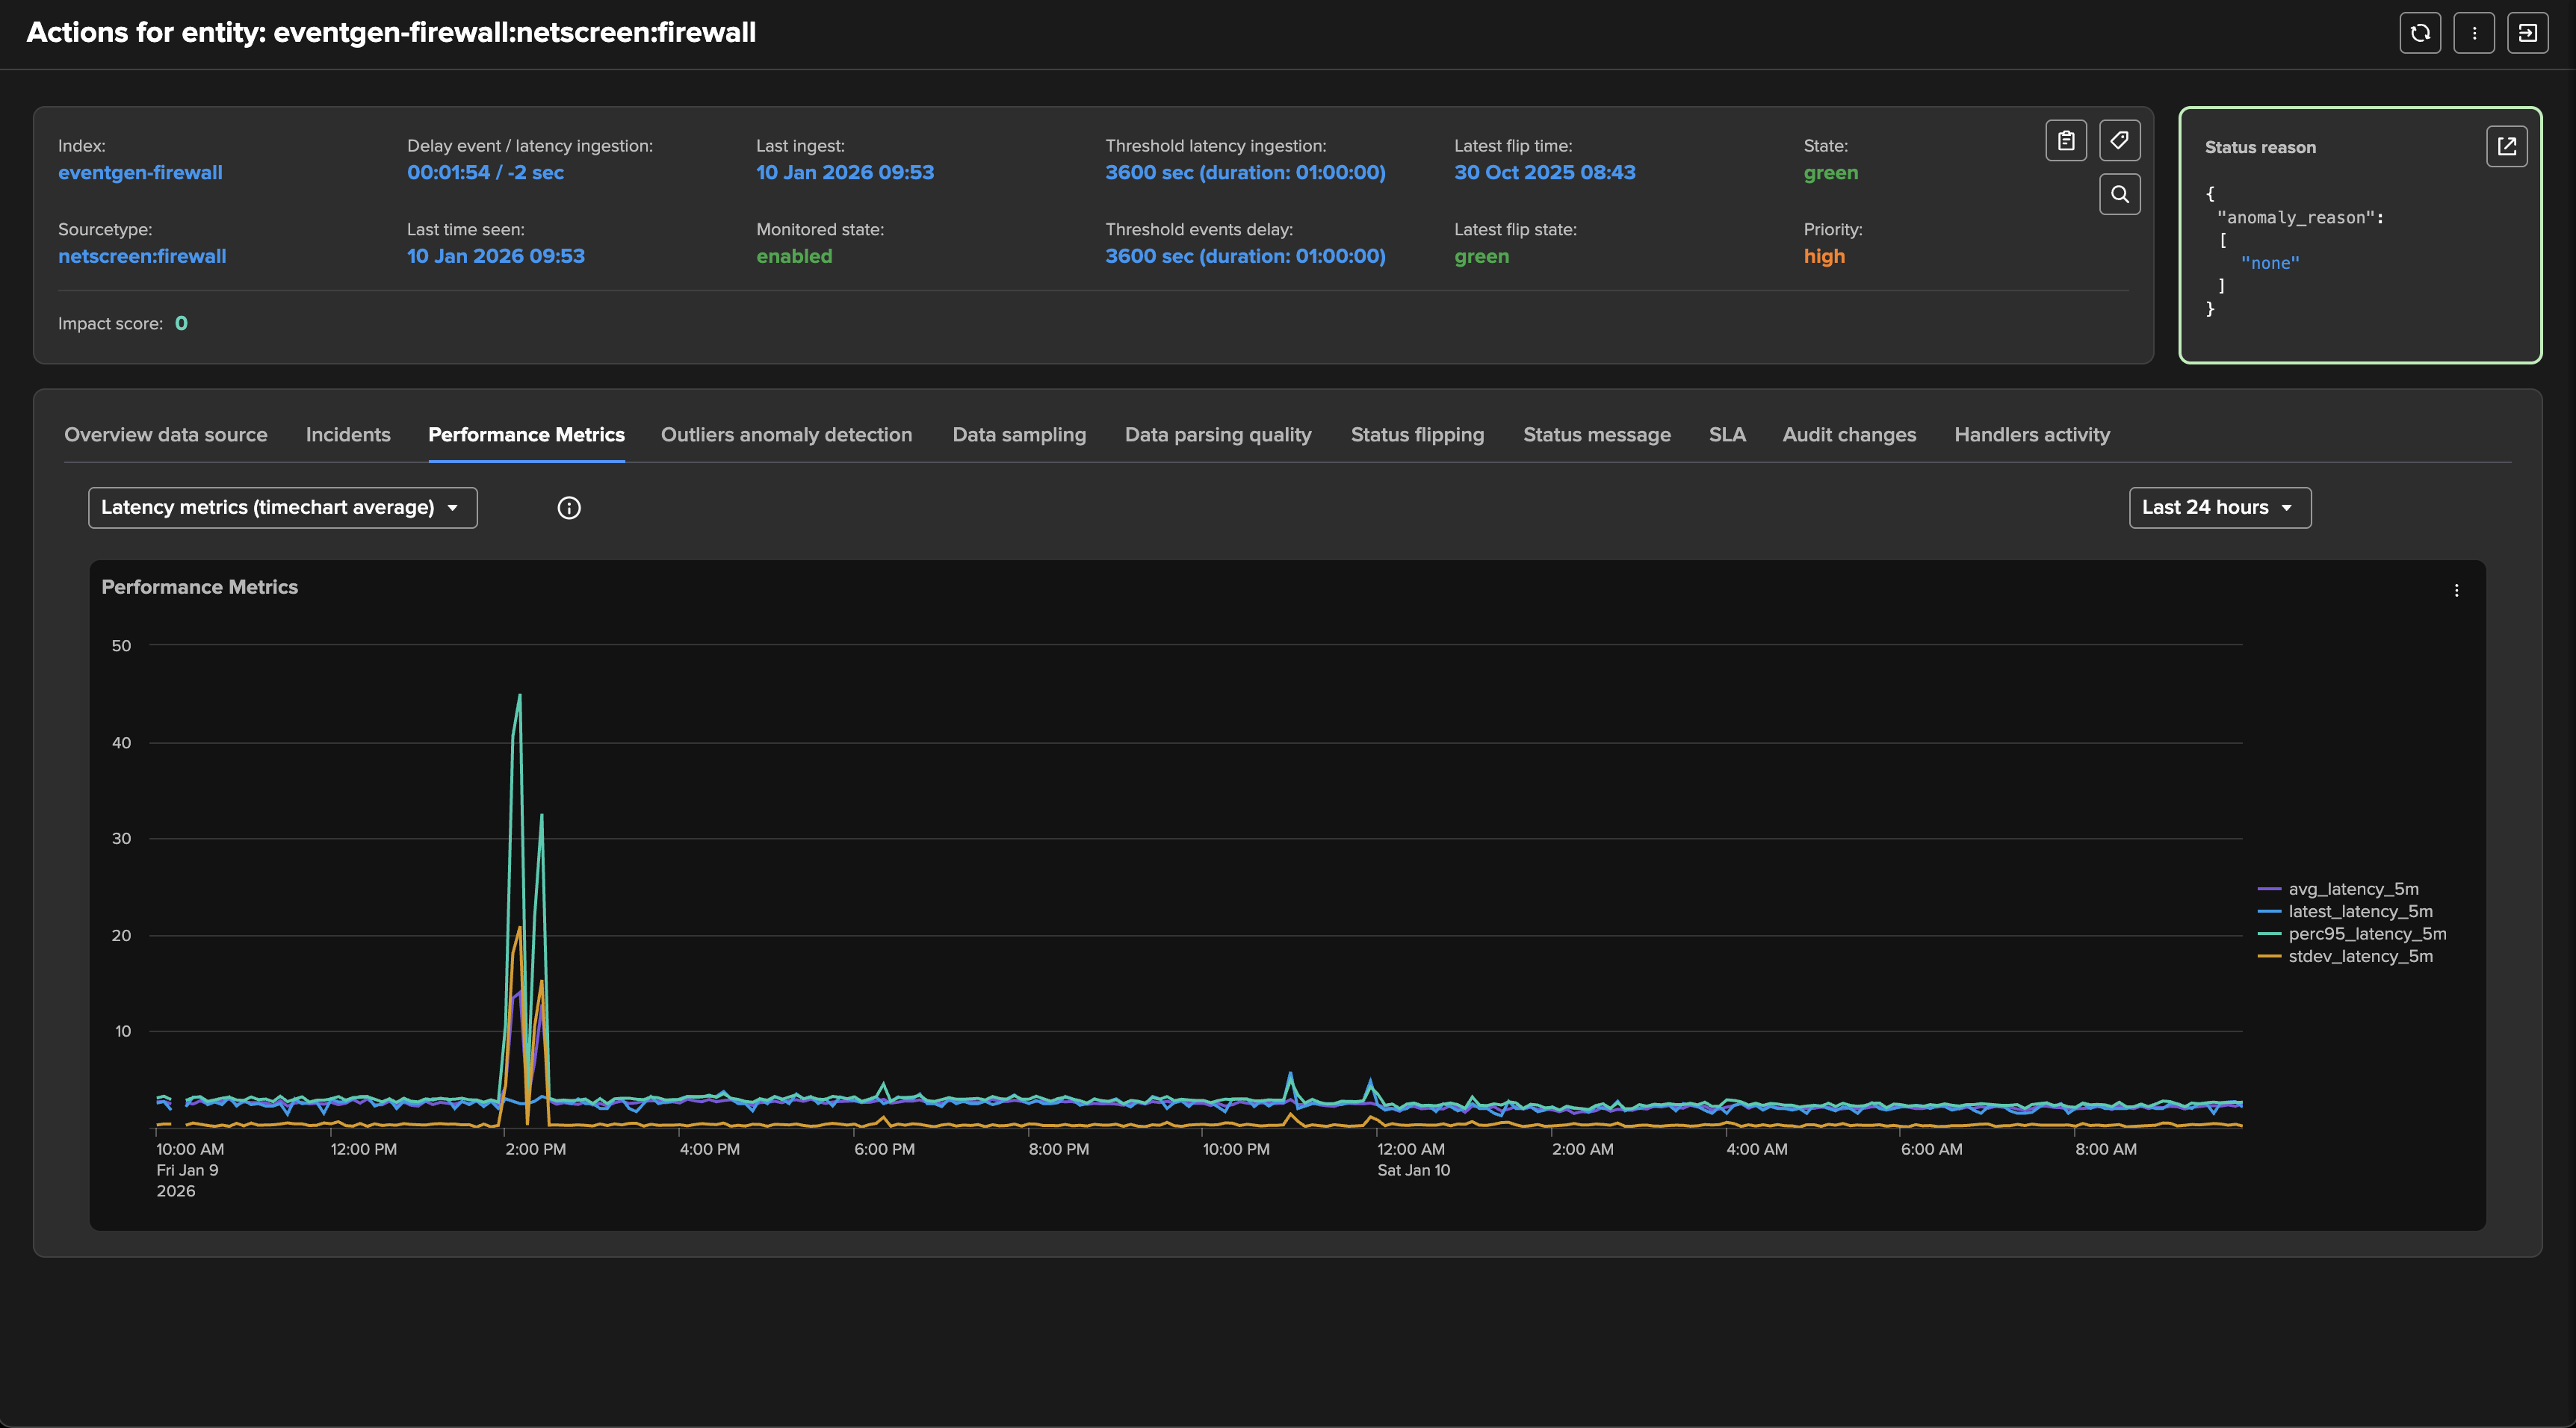Click latest_latency_5m blue legend swatch
Image resolution: width=2576 pixels, height=1428 pixels.
[x=2269, y=912]
